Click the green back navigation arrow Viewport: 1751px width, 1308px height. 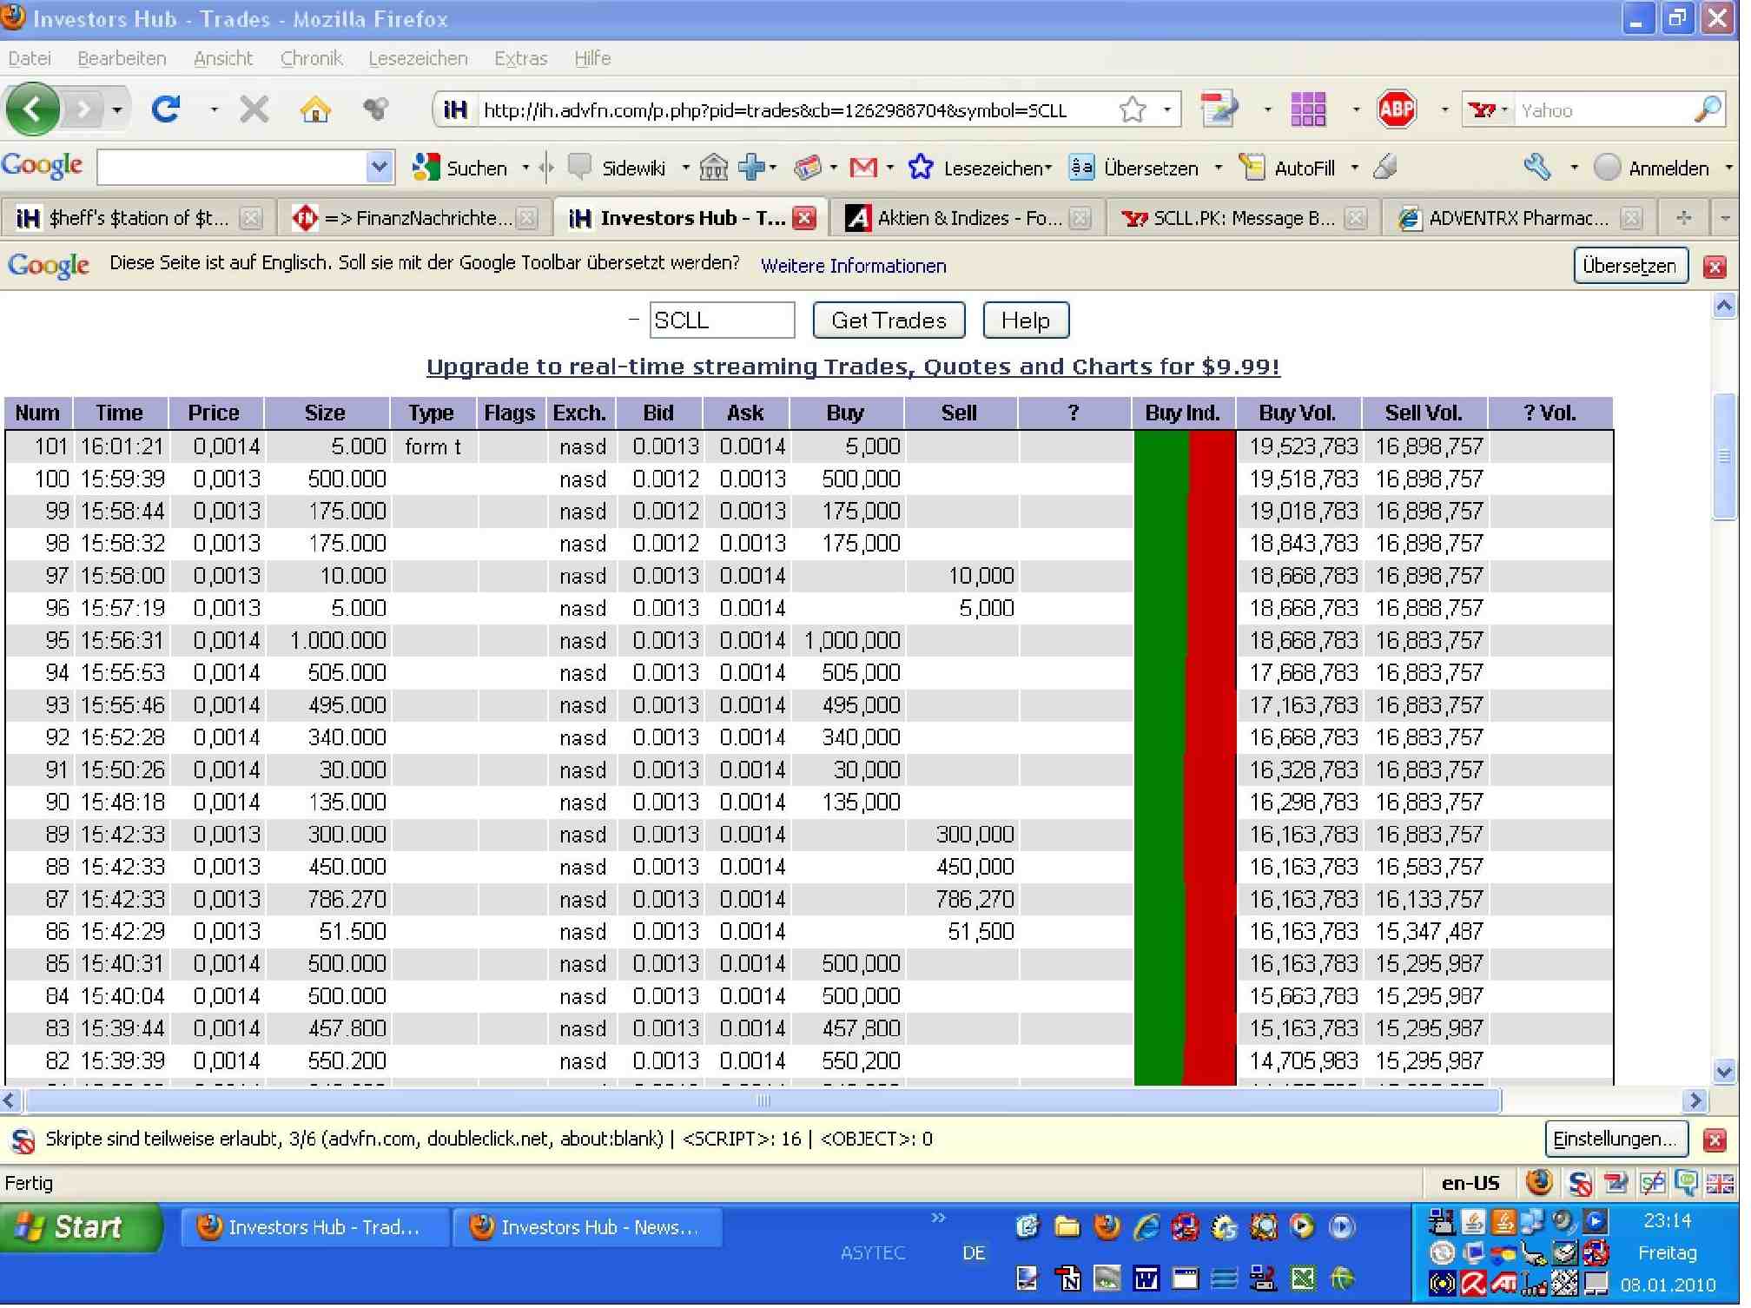point(32,109)
